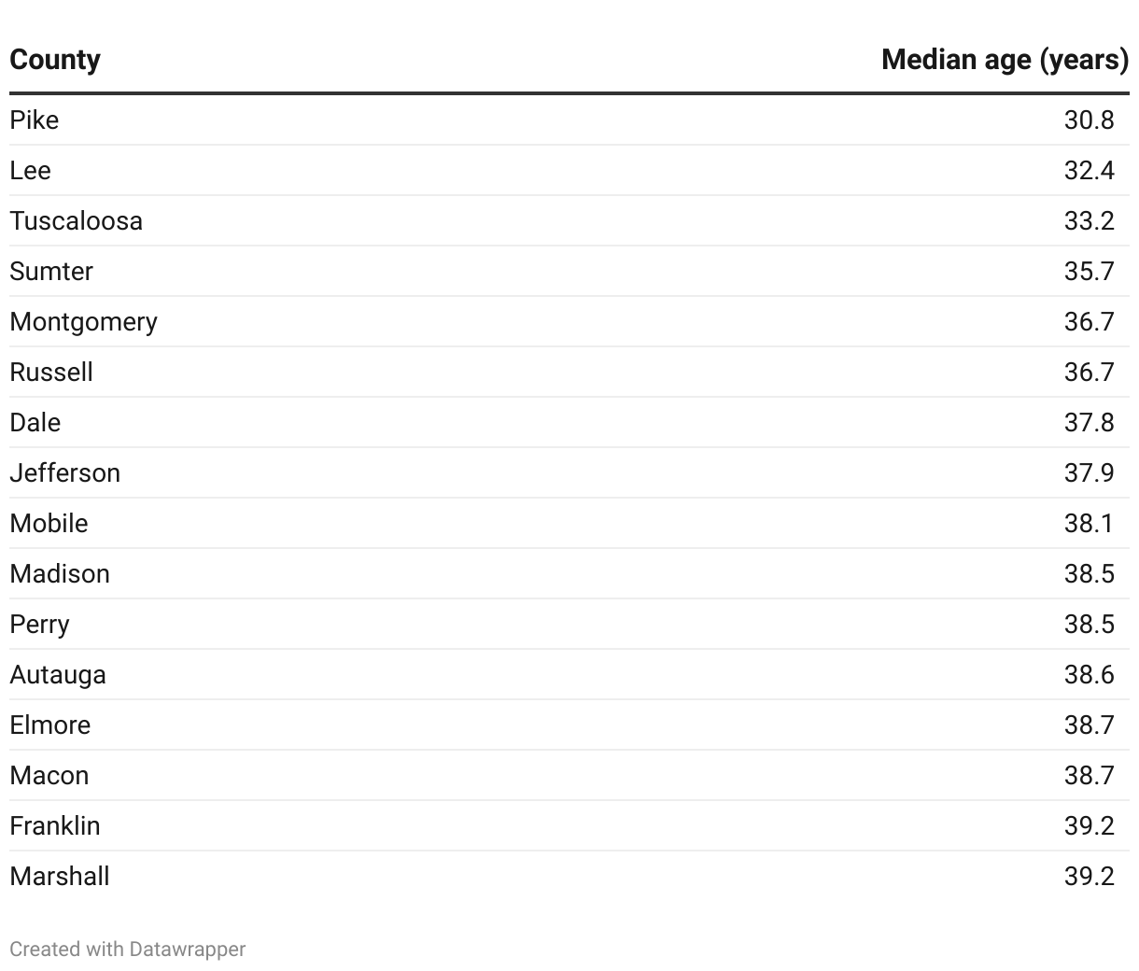This screenshot has width=1139, height=971.
Task: Click the Median age (years) header
Action: [1005, 60]
